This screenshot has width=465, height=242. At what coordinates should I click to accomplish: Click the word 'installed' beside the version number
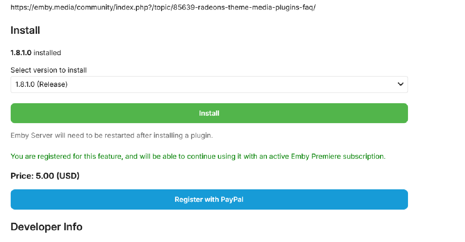[47, 53]
